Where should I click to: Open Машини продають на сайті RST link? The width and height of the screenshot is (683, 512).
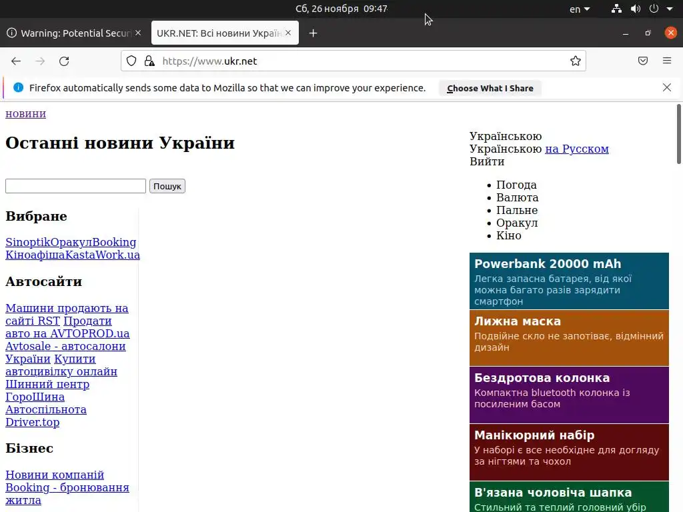click(x=67, y=315)
